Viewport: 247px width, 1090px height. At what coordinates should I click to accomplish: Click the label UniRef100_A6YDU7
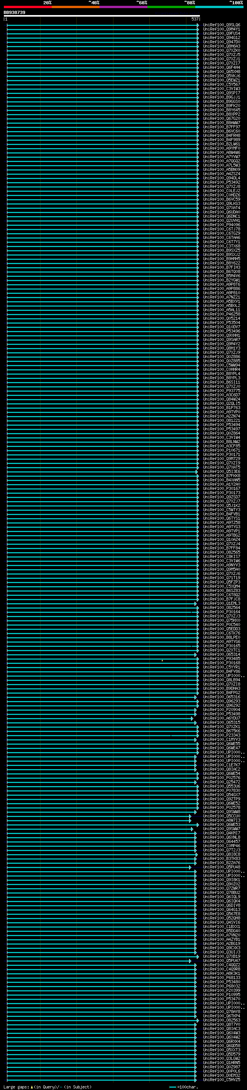[221, 718]
